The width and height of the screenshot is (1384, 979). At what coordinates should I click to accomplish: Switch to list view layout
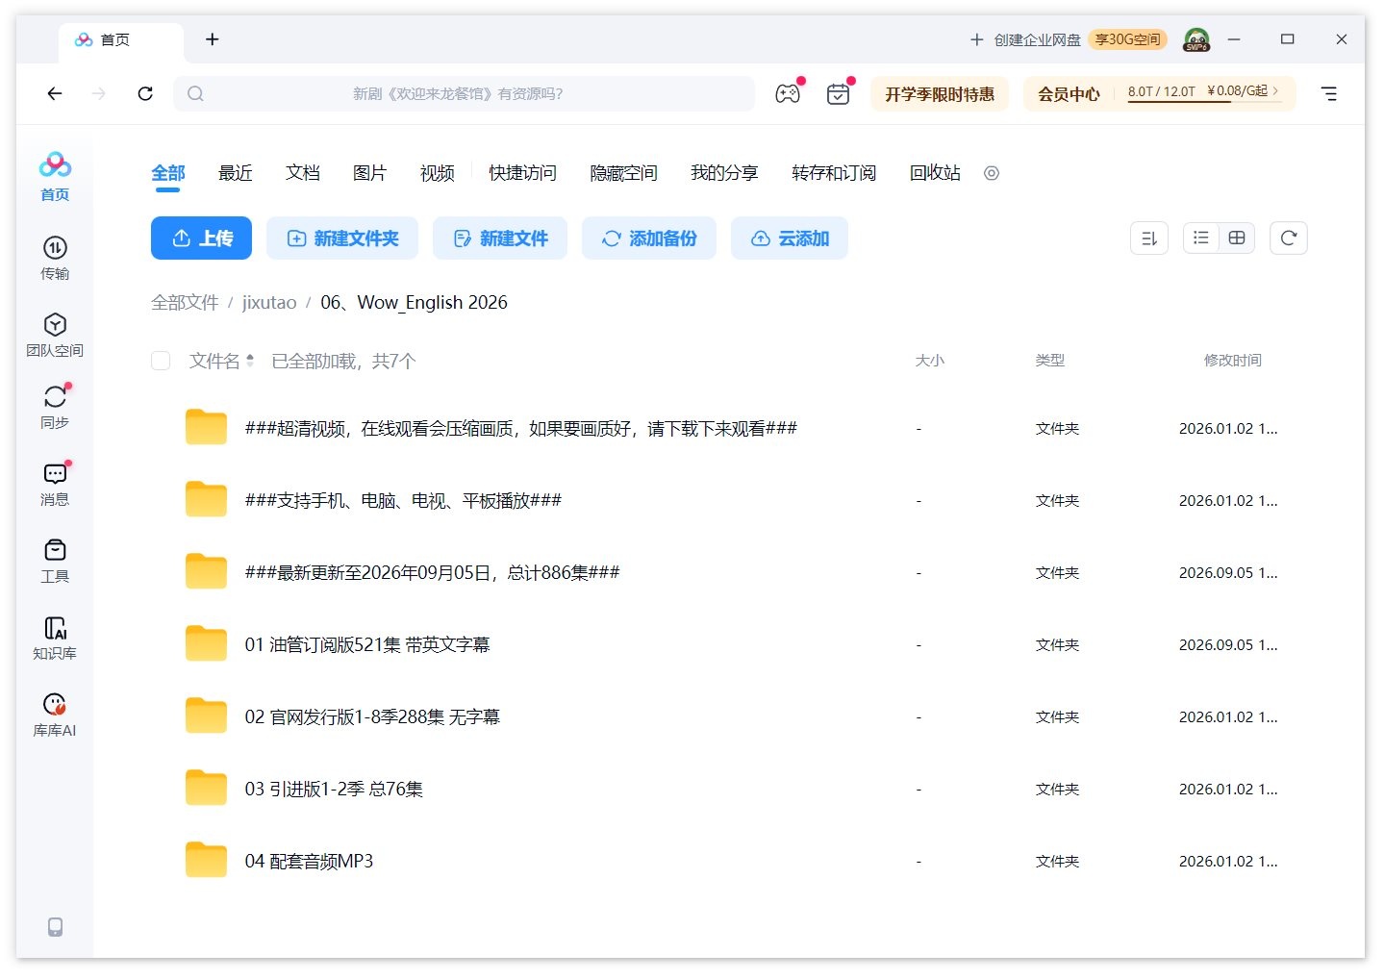[1201, 238]
